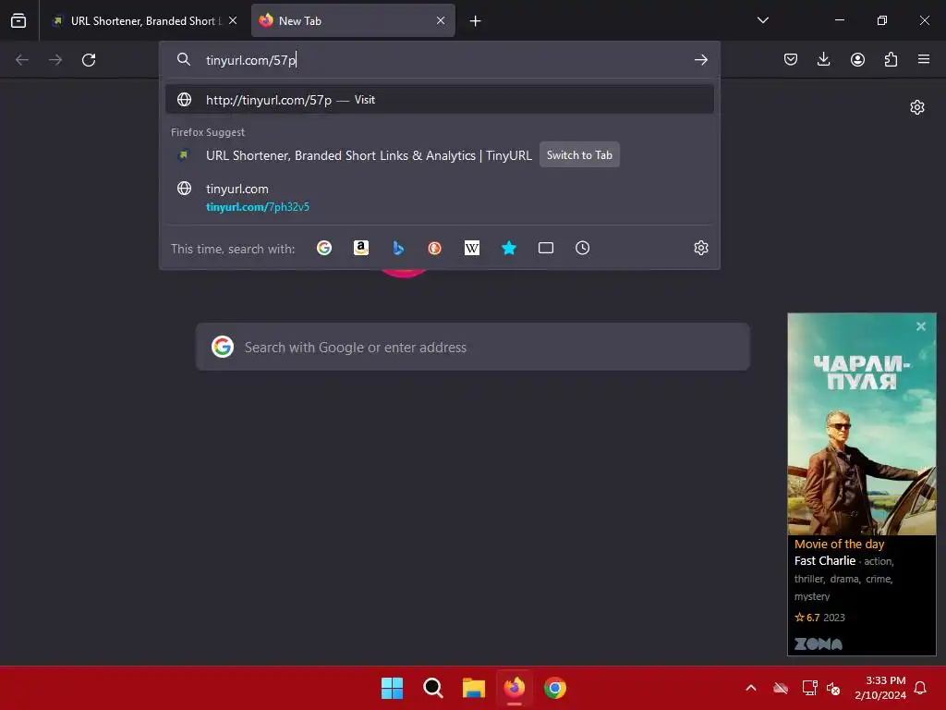This screenshot has height=710, width=946.
Task: Search in Bookmarks star icon
Action: 509,248
